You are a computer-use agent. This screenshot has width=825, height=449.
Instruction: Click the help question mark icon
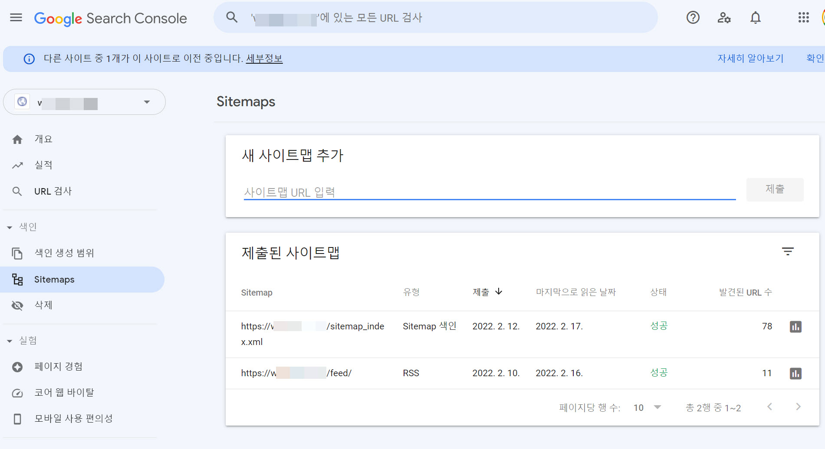pos(692,18)
